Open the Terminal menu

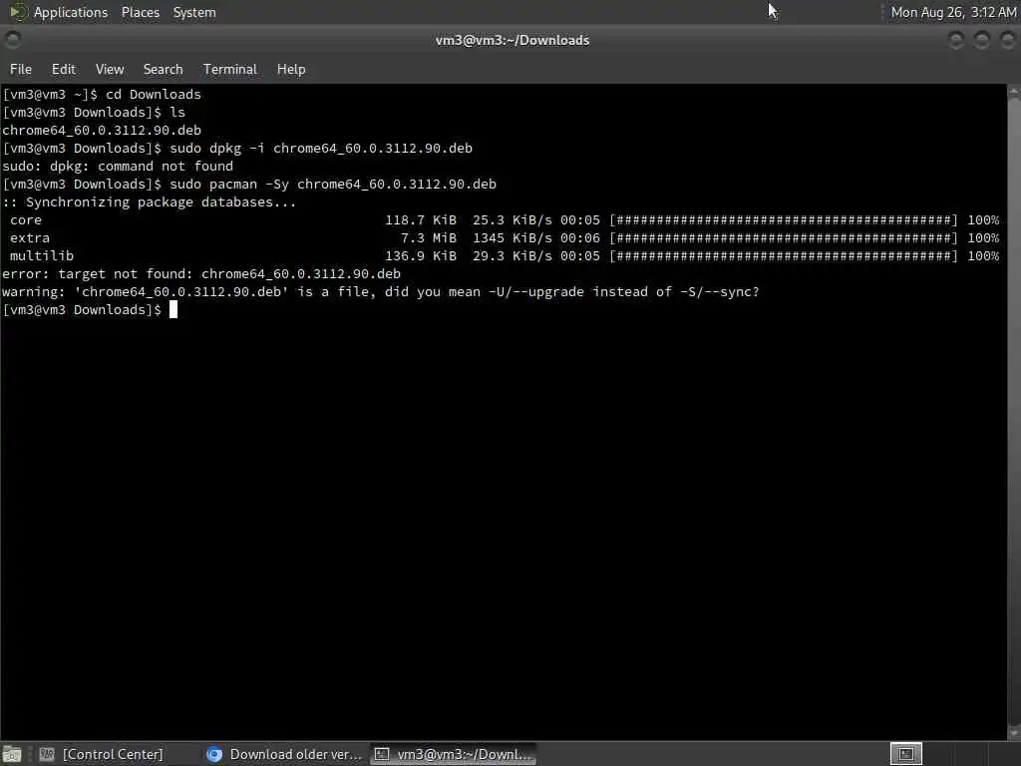tap(230, 69)
